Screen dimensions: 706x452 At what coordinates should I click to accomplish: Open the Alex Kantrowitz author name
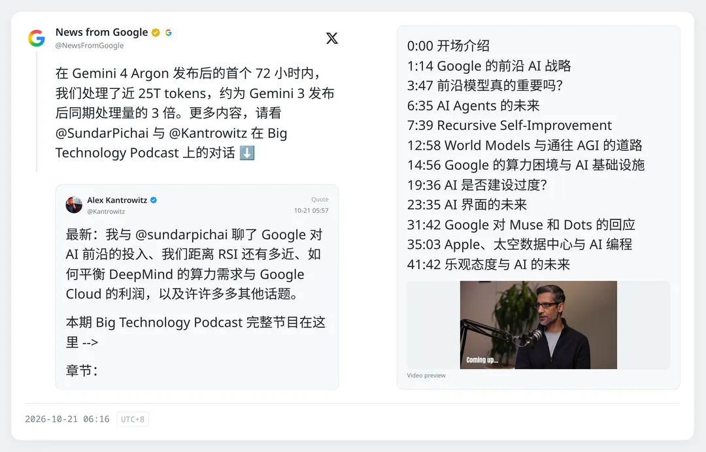(x=117, y=200)
